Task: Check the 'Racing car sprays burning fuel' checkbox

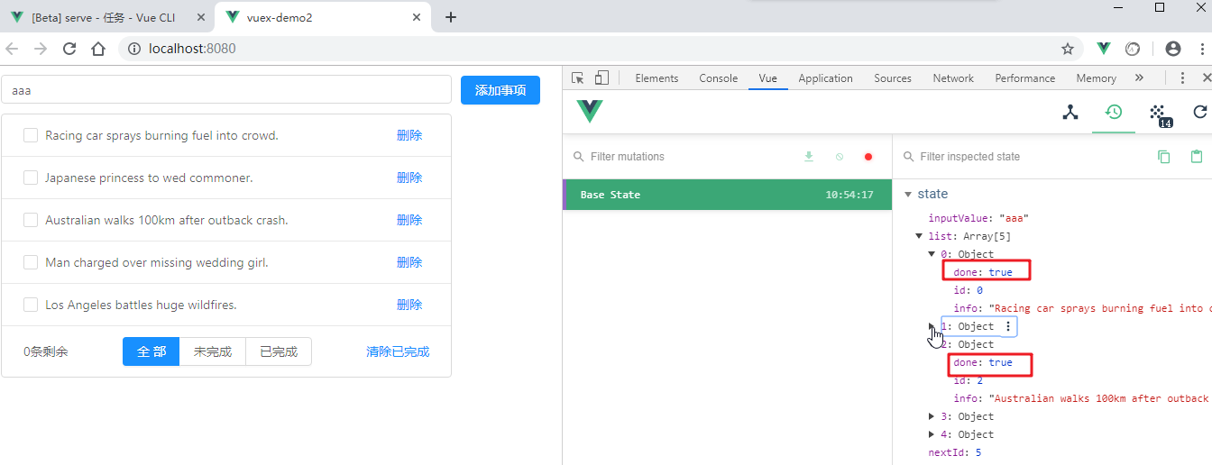Action: coord(31,135)
